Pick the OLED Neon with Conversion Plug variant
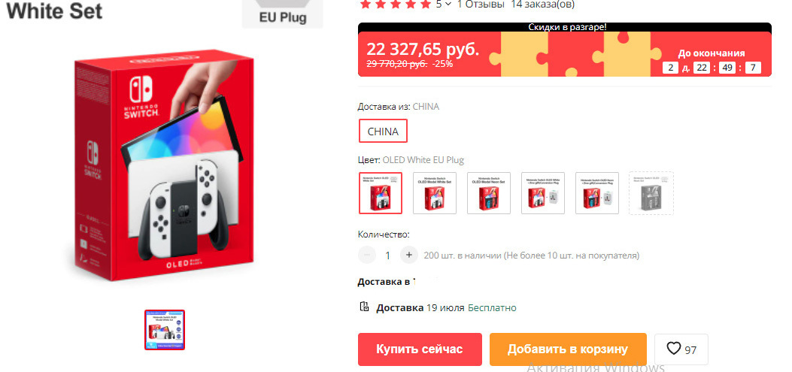Screen dimensions: 792x372 tap(597, 193)
